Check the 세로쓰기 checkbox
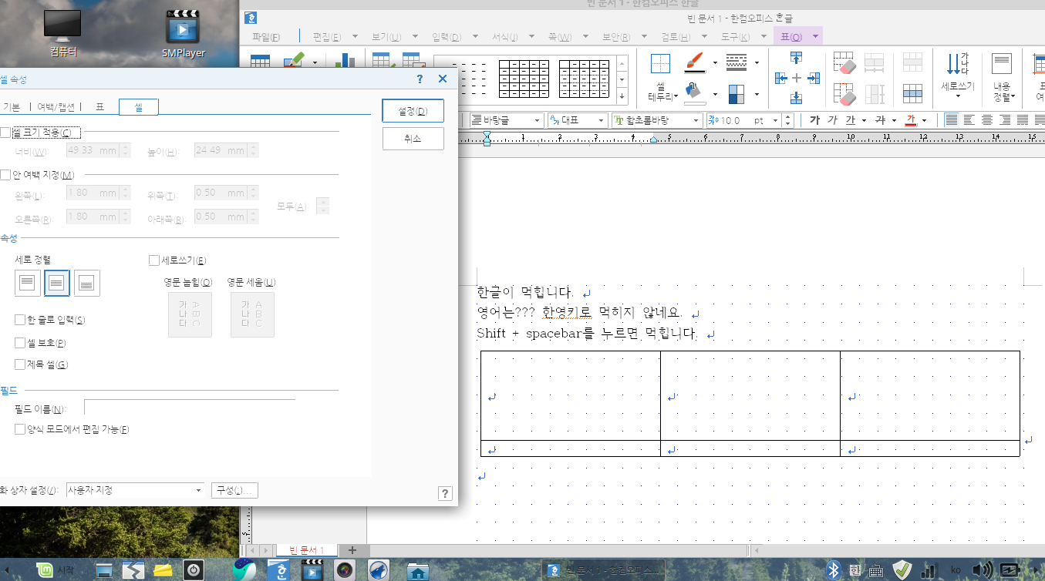Viewport: 1045px width, 581px height. pyautogui.click(x=153, y=260)
